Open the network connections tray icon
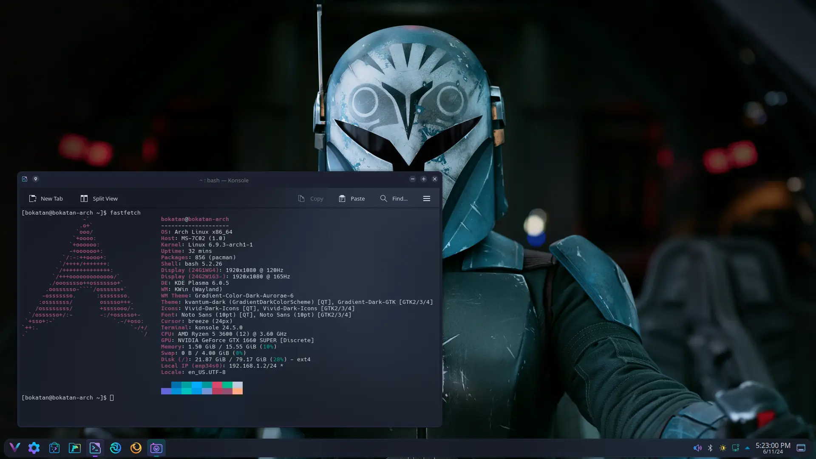Screen dimensions: 816x459 coord(736,448)
